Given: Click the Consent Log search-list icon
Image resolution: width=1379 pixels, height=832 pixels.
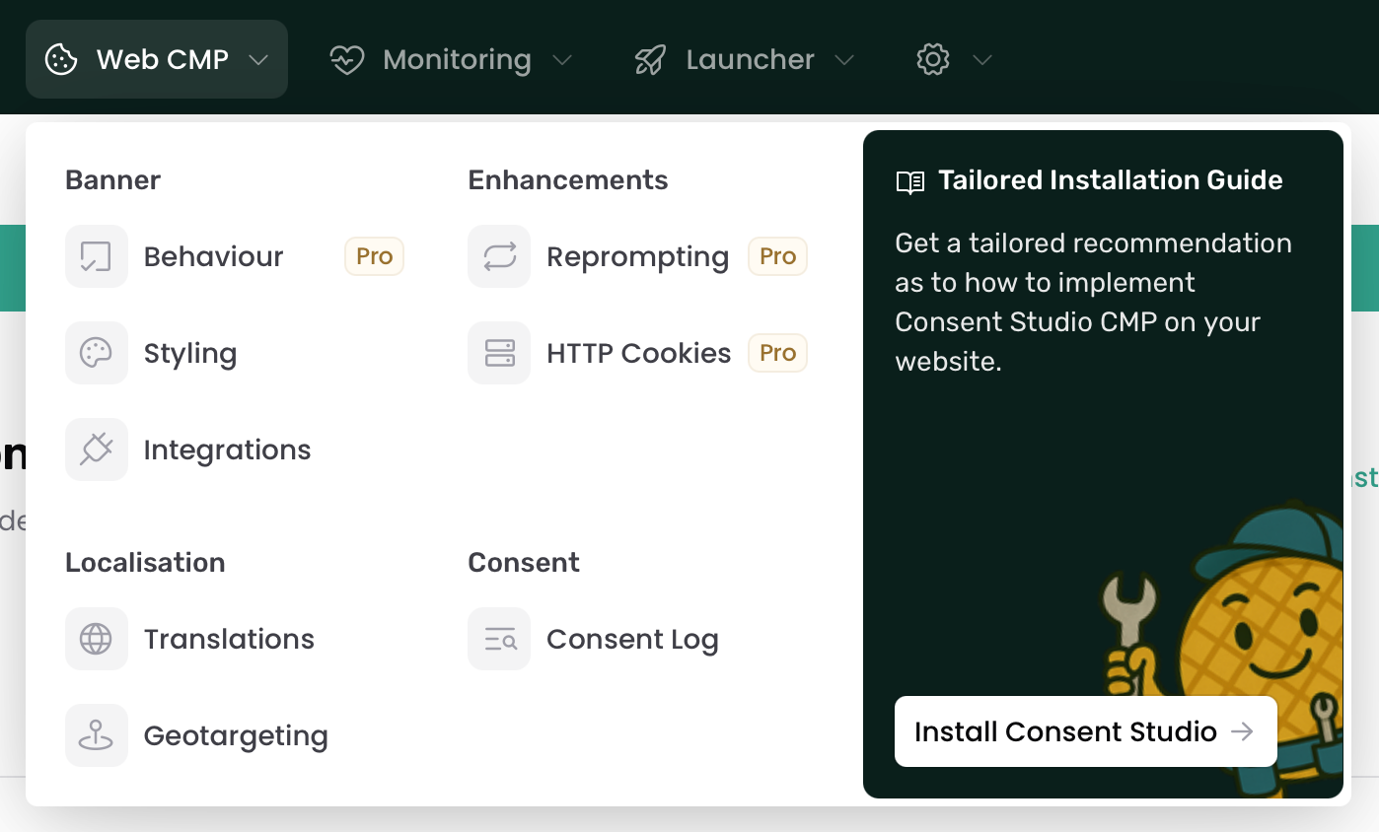Looking at the screenshot, I should pos(499,639).
